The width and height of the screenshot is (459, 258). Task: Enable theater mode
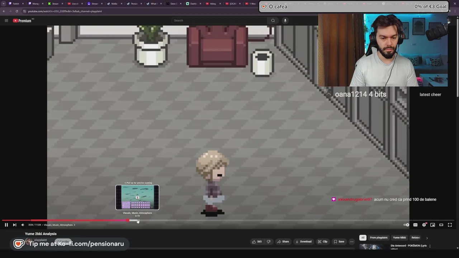[x=441, y=225]
